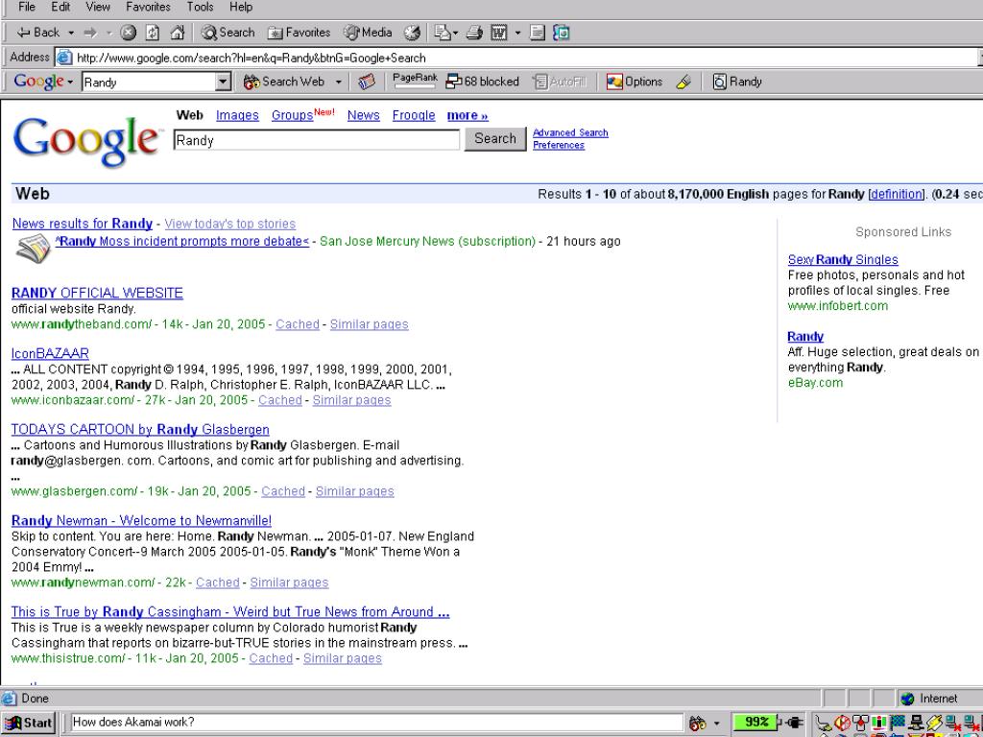Open the taskbar deskbar search options dropdown
The width and height of the screenshot is (983, 737).
pos(717,723)
